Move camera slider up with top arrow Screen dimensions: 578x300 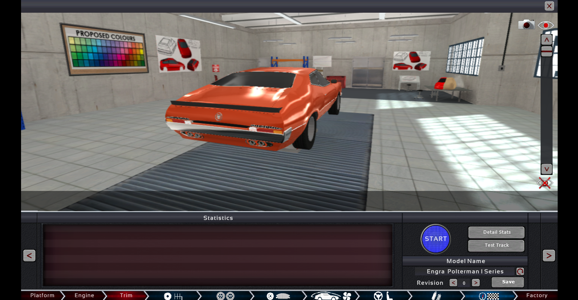pyautogui.click(x=546, y=40)
